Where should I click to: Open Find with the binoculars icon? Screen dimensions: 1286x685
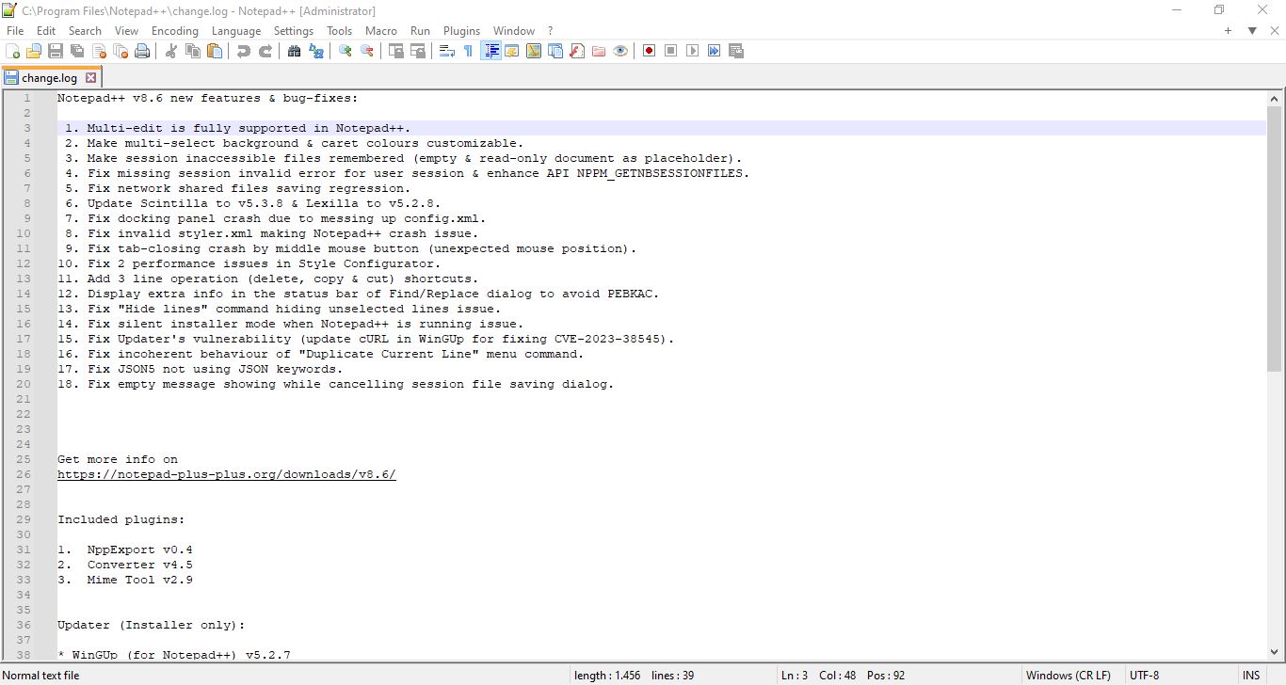295,51
